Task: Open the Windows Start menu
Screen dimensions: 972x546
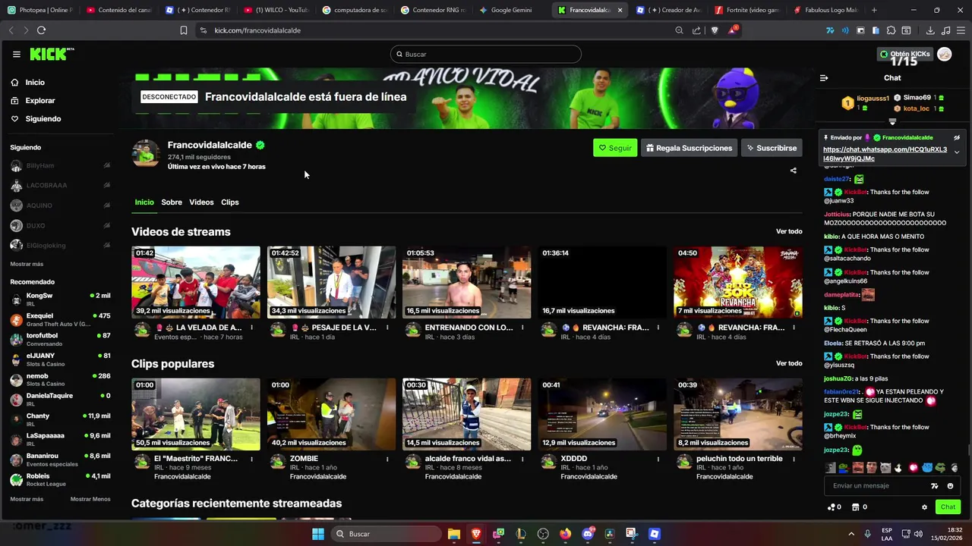Action: click(318, 534)
